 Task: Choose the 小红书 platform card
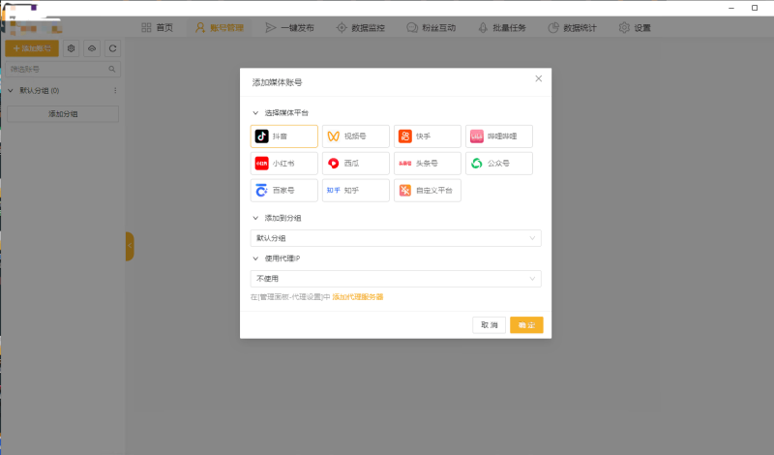tap(283, 163)
